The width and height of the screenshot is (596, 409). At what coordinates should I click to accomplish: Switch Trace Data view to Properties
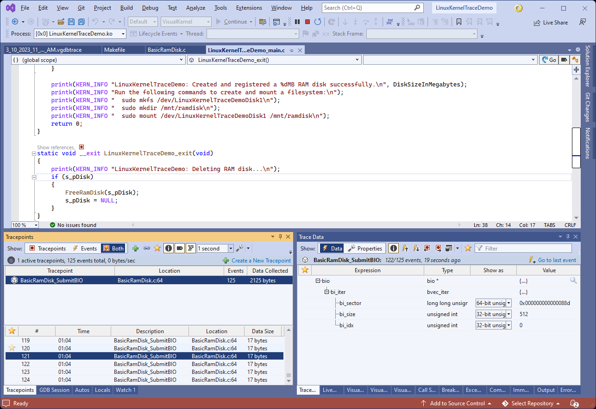[x=365, y=248]
